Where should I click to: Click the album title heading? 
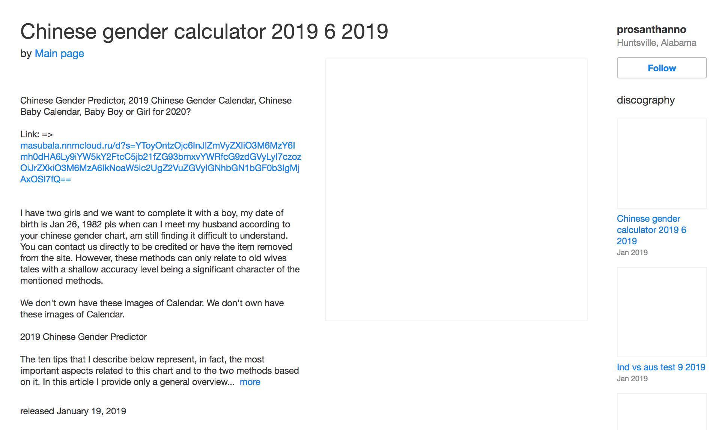[204, 31]
